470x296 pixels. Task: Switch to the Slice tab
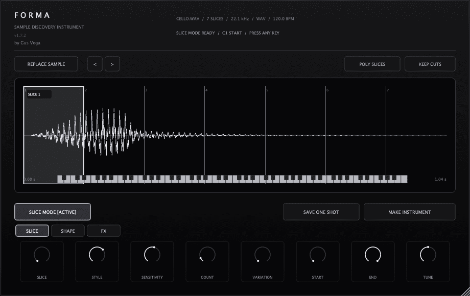click(32, 231)
